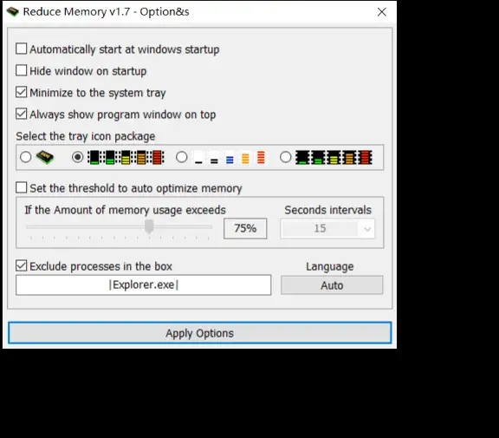Click the excluded processes Explorer.exe field
499x438 pixels.
(x=144, y=284)
